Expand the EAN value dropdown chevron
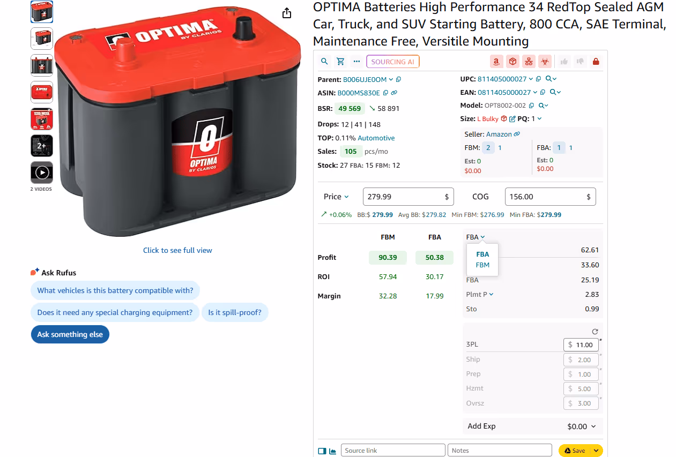 tap(534, 92)
